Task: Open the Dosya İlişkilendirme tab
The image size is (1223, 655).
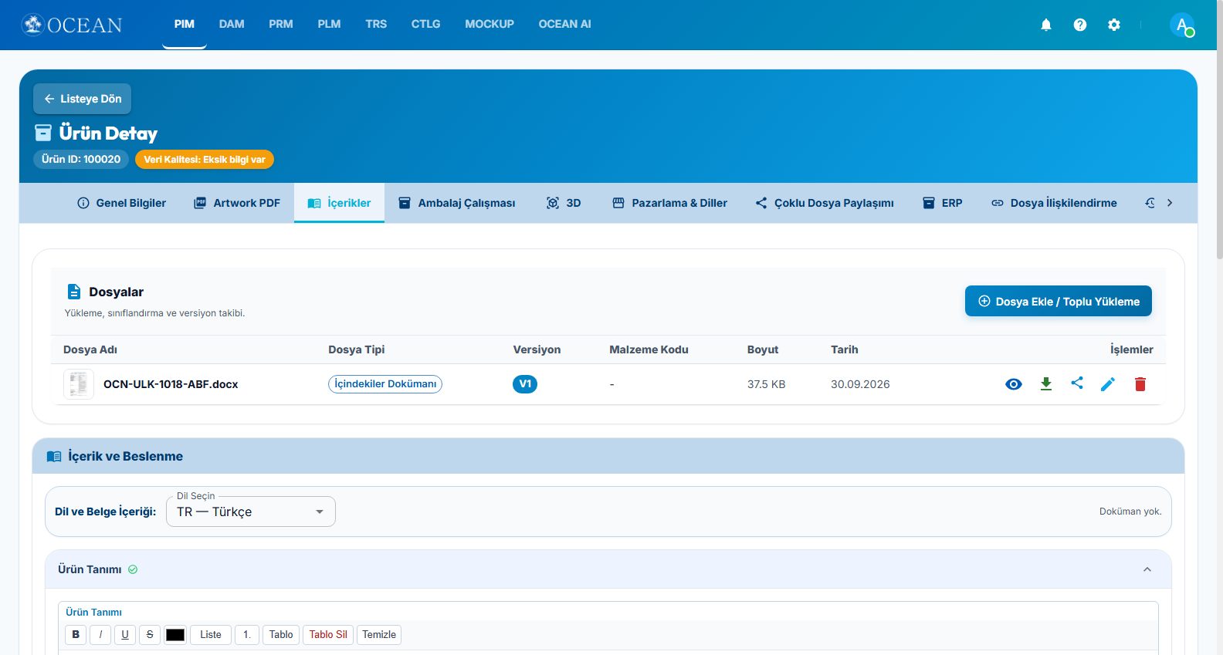Action: [x=1055, y=203]
